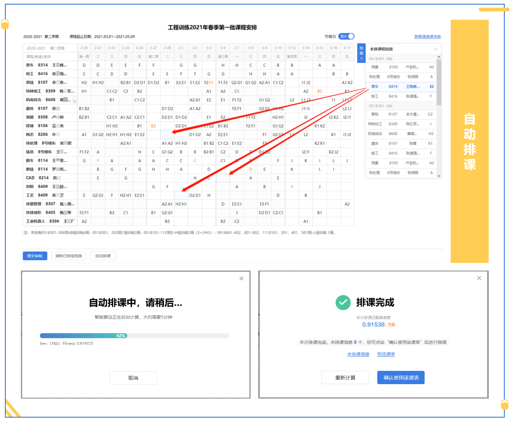Click 确认使用该课表 to confirm schedule

click(401, 378)
